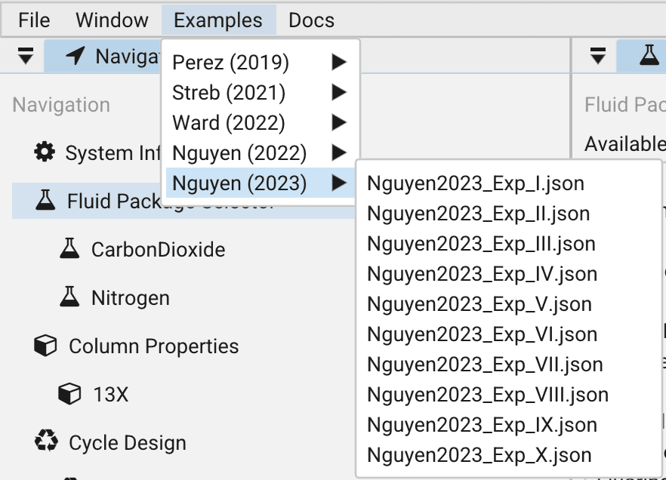Open the File menu
Screen dimensions: 666x480
pyautogui.click(x=33, y=20)
